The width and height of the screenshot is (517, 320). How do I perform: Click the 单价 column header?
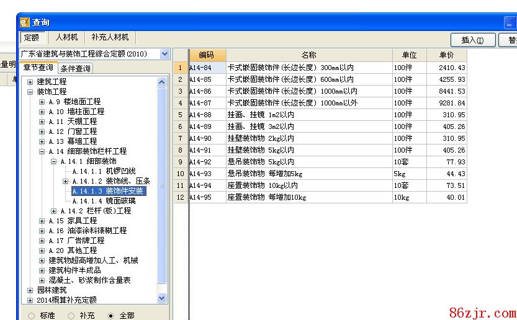click(446, 55)
